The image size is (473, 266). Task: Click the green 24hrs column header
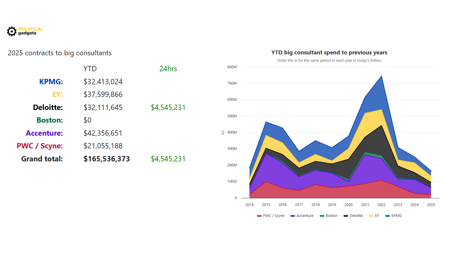(168, 69)
